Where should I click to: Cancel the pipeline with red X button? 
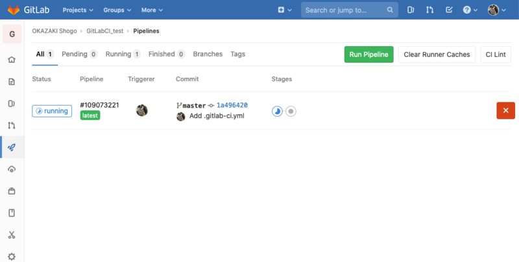click(506, 110)
